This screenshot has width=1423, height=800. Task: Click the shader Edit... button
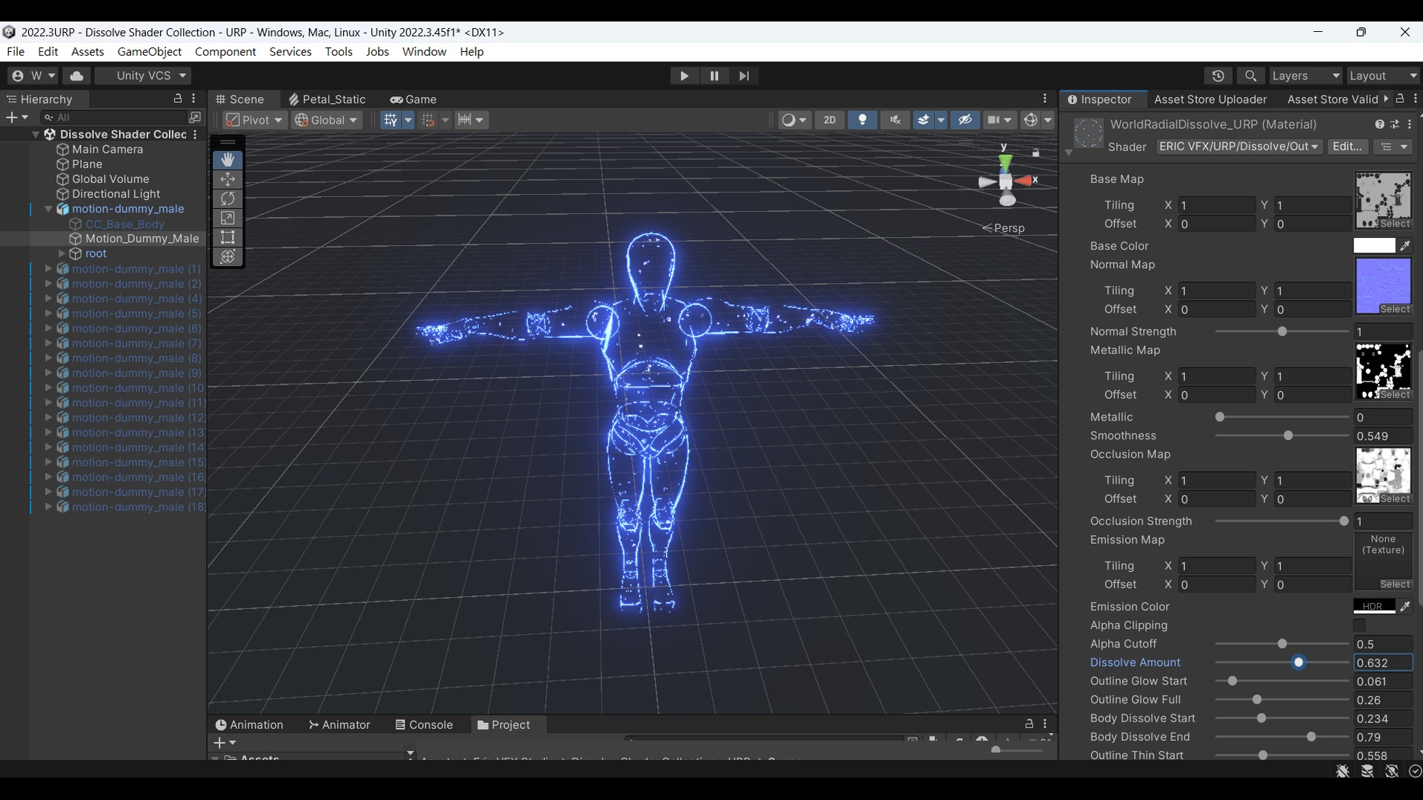pyautogui.click(x=1347, y=147)
